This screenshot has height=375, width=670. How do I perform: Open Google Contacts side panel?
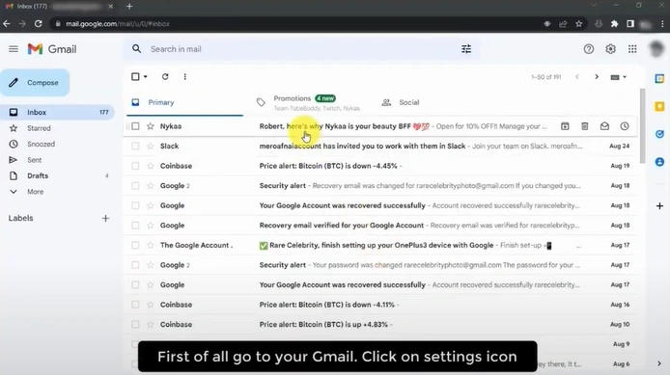click(659, 162)
